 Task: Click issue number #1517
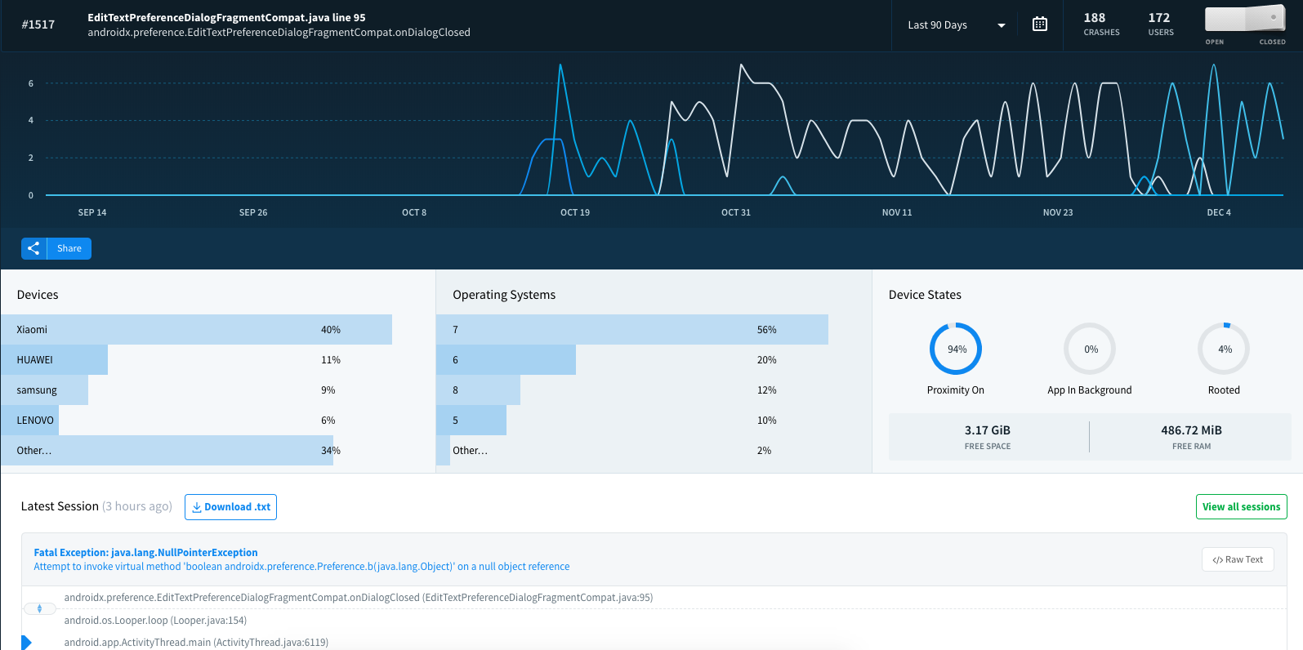(38, 24)
